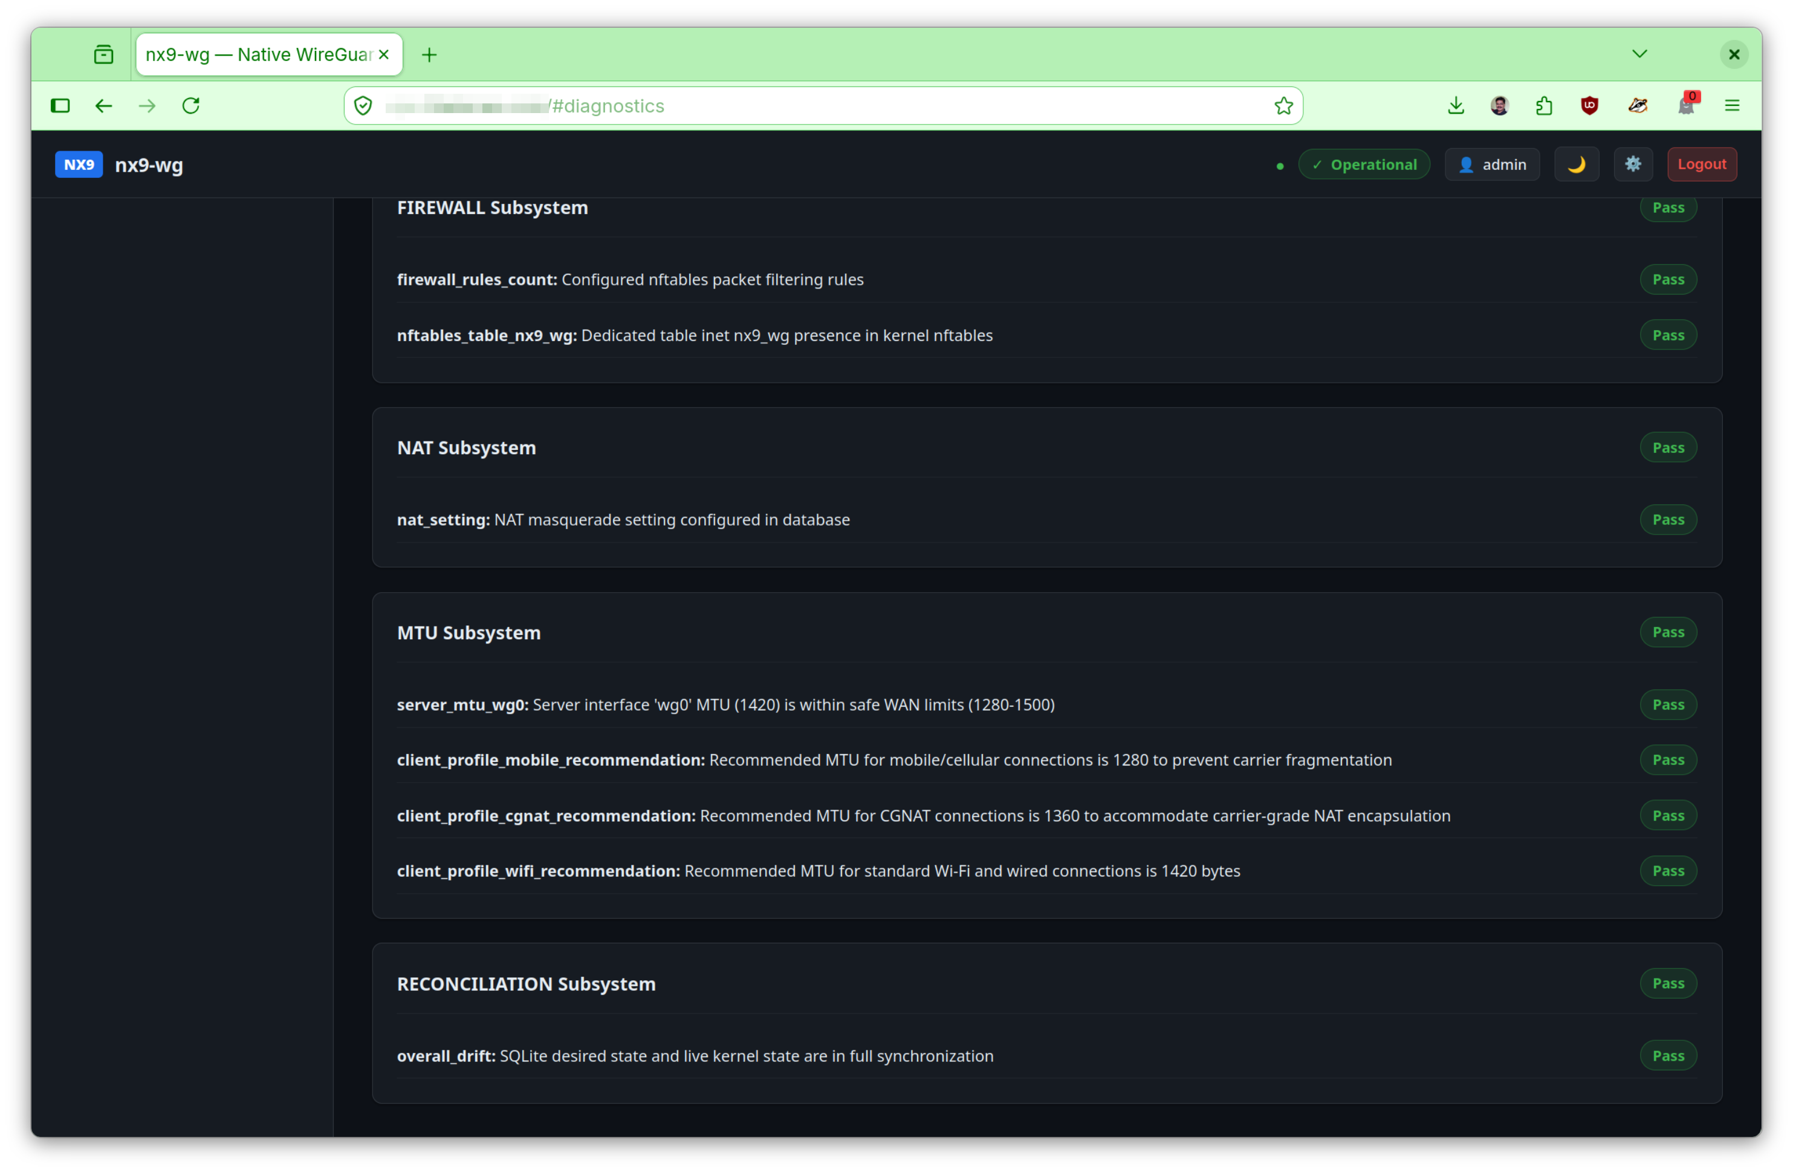Reload the diagnostics page
This screenshot has width=1793, height=1172.
(x=190, y=105)
